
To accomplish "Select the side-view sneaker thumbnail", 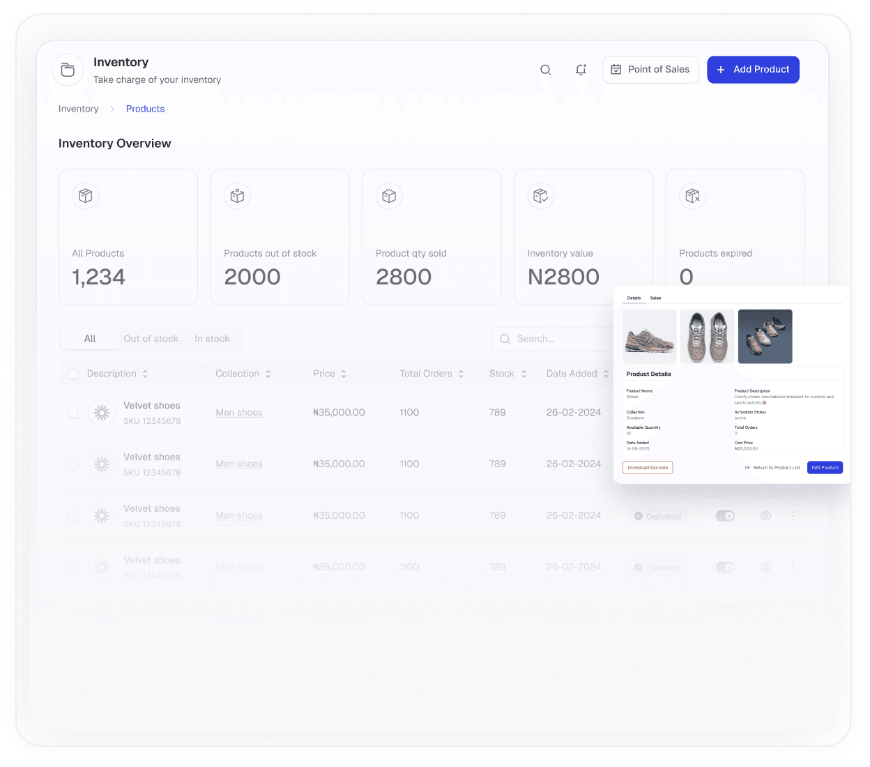I will click(x=649, y=337).
